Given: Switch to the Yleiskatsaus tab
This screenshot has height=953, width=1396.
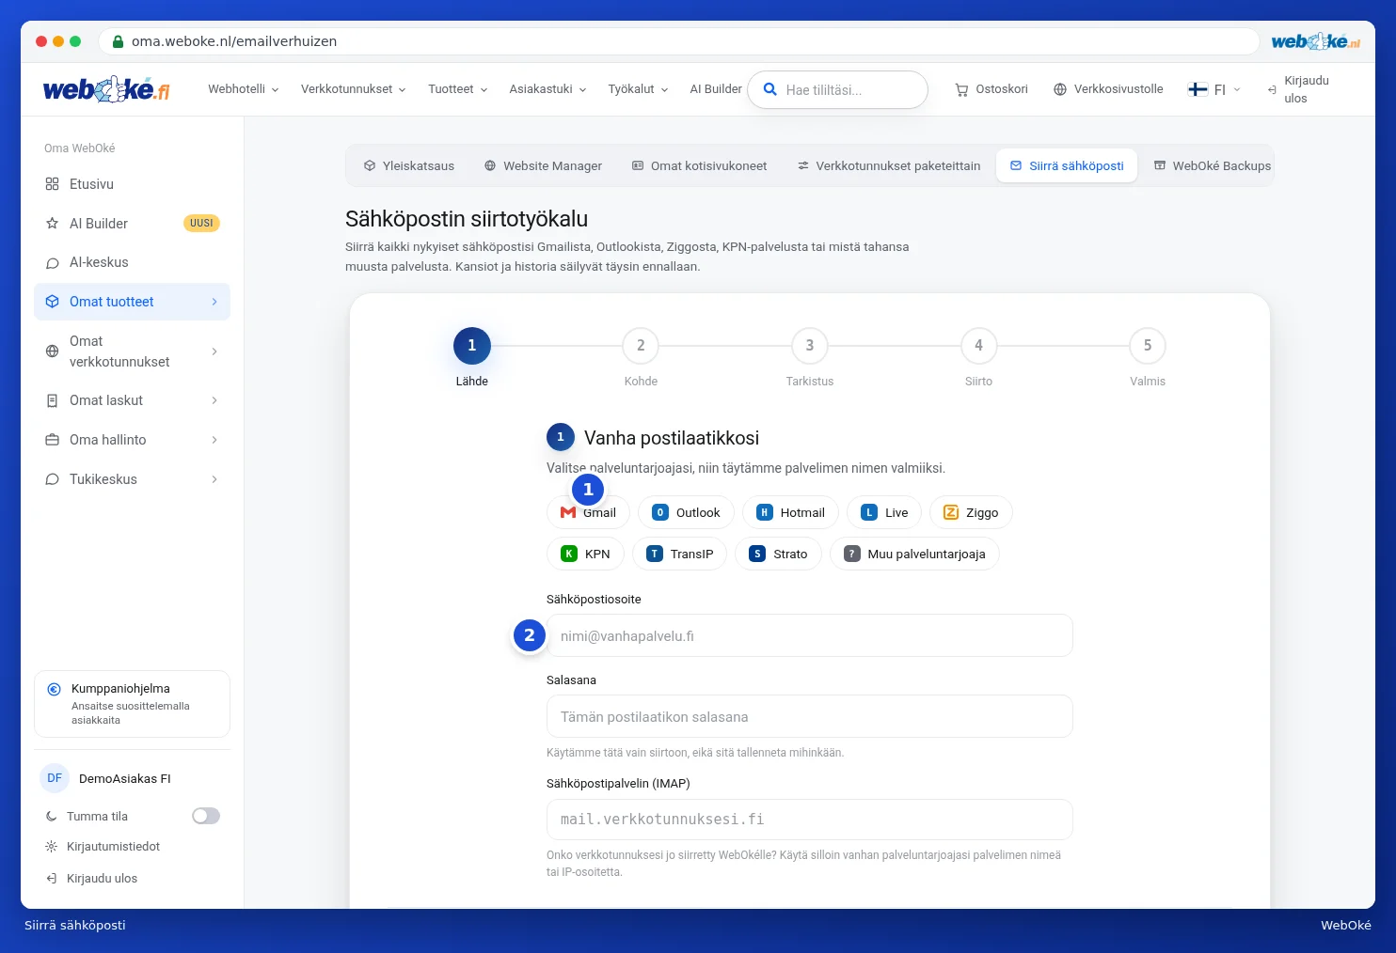Looking at the screenshot, I should pos(409,165).
